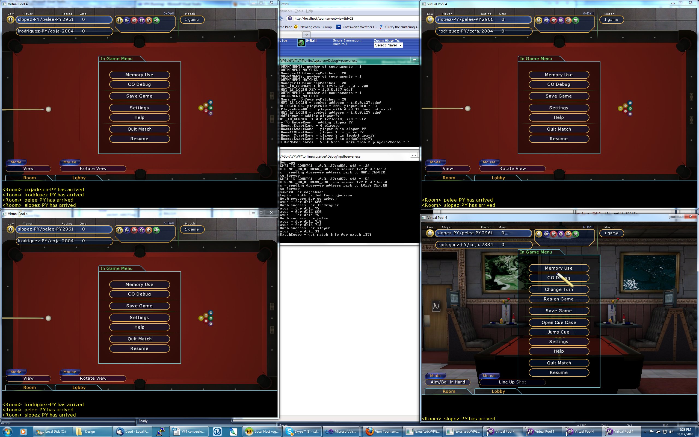699x437 pixels.
Task: Open Design folder taskbar item
Action: [x=92, y=432]
